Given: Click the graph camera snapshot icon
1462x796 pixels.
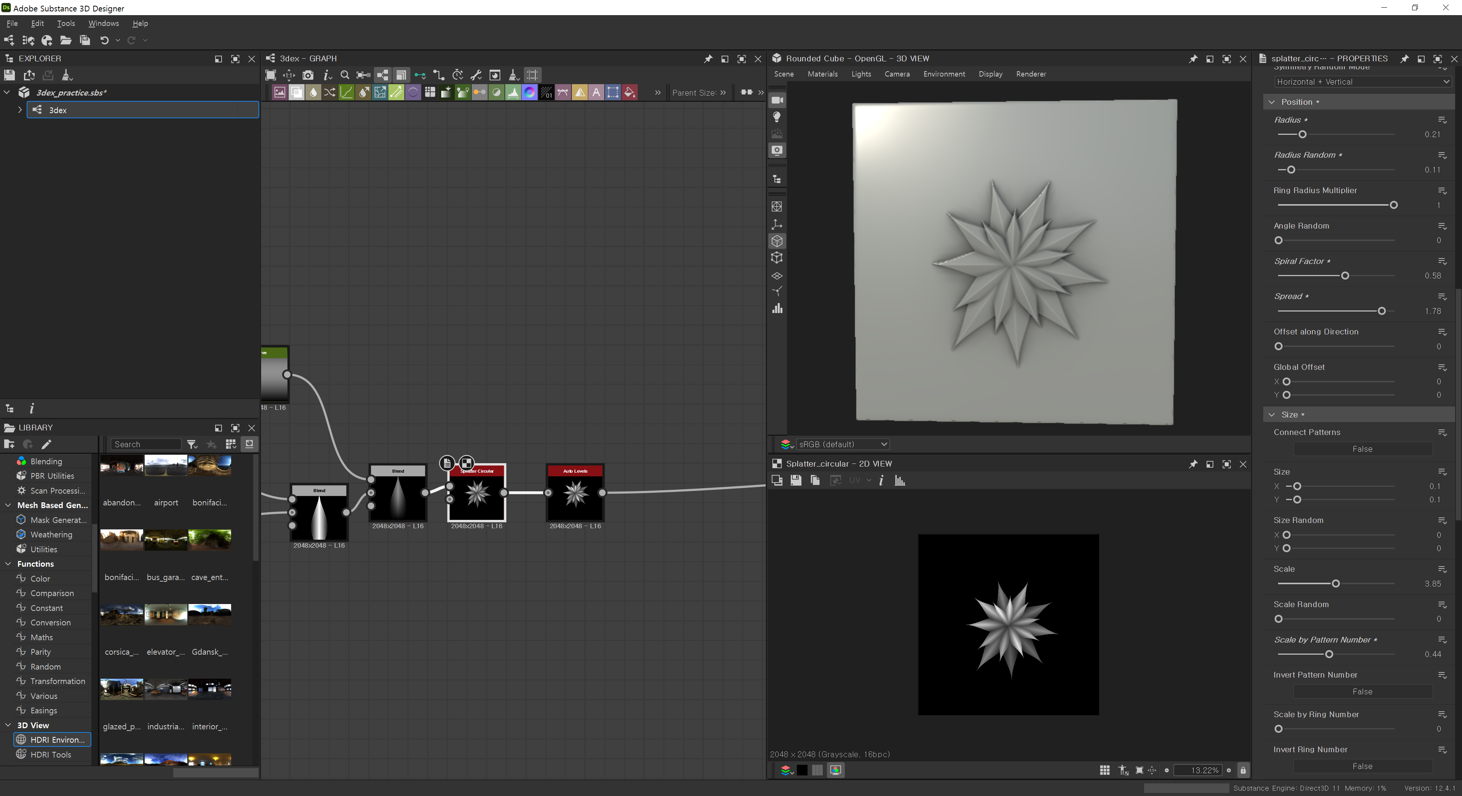Looking at the screenshot, I should [x=308, y=75].
